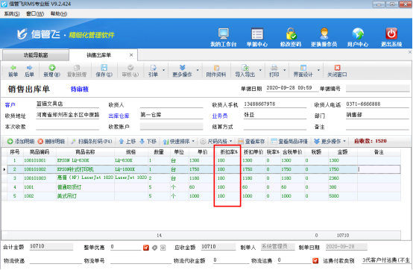This screenshot has height=270, width=413.
Task: Click the 查看库存 button
Action: 251,142
